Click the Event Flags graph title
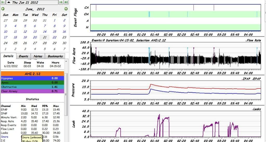This screenshot has width=266, height=142. pos(76,18)
